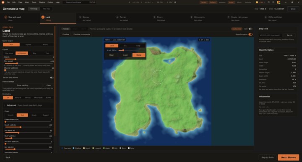Click the number 4 badge for Terrain
Image resolution: width=302 pixels, height=162 pixels.
coord(117,17)
